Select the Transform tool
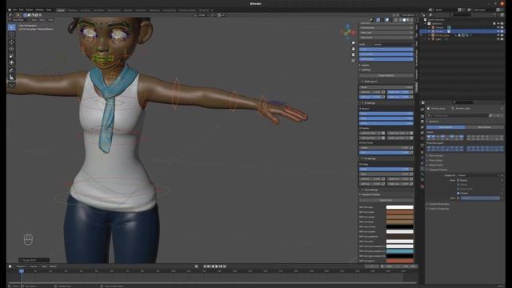Screen dimensions: 512x288 pyautogui.click(x=12, y=62)
